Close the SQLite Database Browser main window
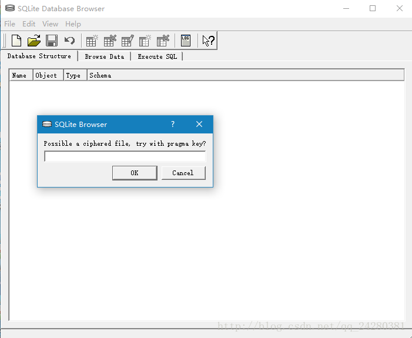The width and height of the screenshot is (412, 338). coord(400,8)
